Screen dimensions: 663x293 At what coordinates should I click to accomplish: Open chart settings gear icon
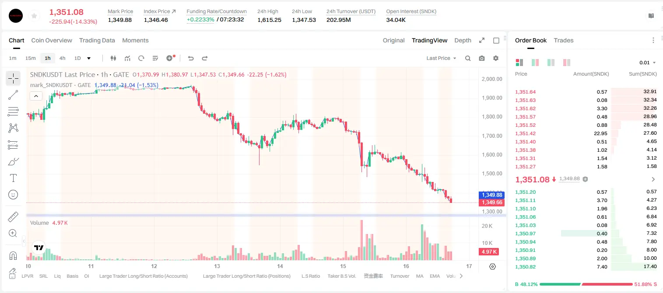(496, 58)
